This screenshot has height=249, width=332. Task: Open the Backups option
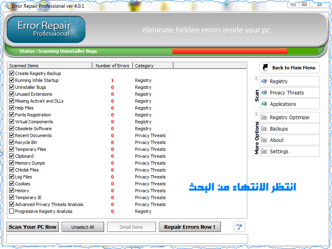click(x=289, y=129)
